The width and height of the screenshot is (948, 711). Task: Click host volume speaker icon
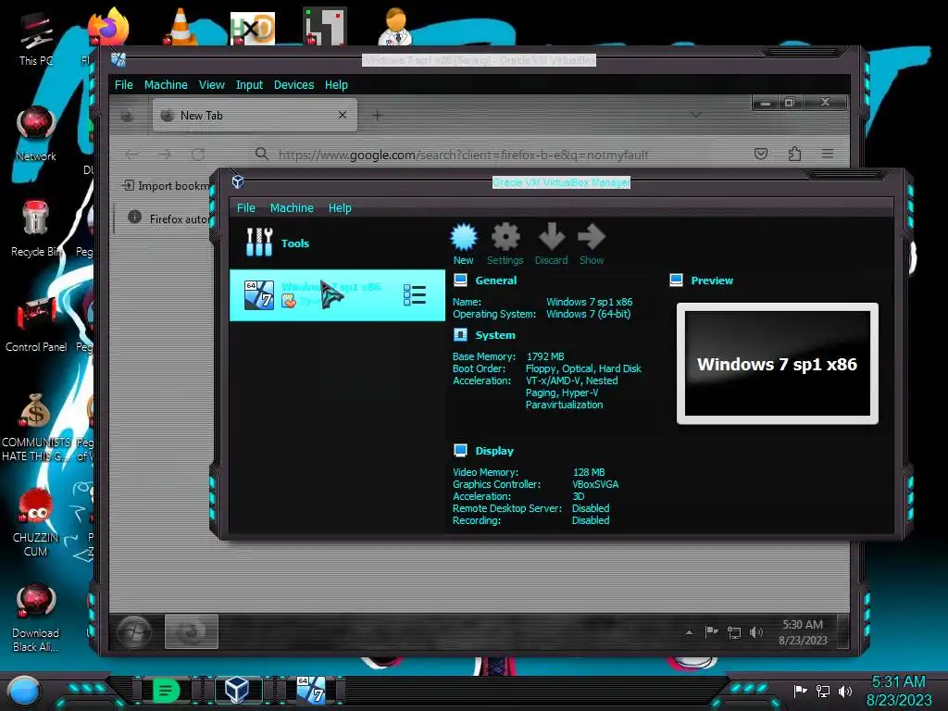[845, 691]
